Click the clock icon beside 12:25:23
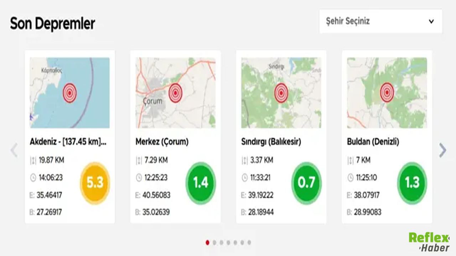This screenshot has height=256, width=456. click(x=139, y=178)
